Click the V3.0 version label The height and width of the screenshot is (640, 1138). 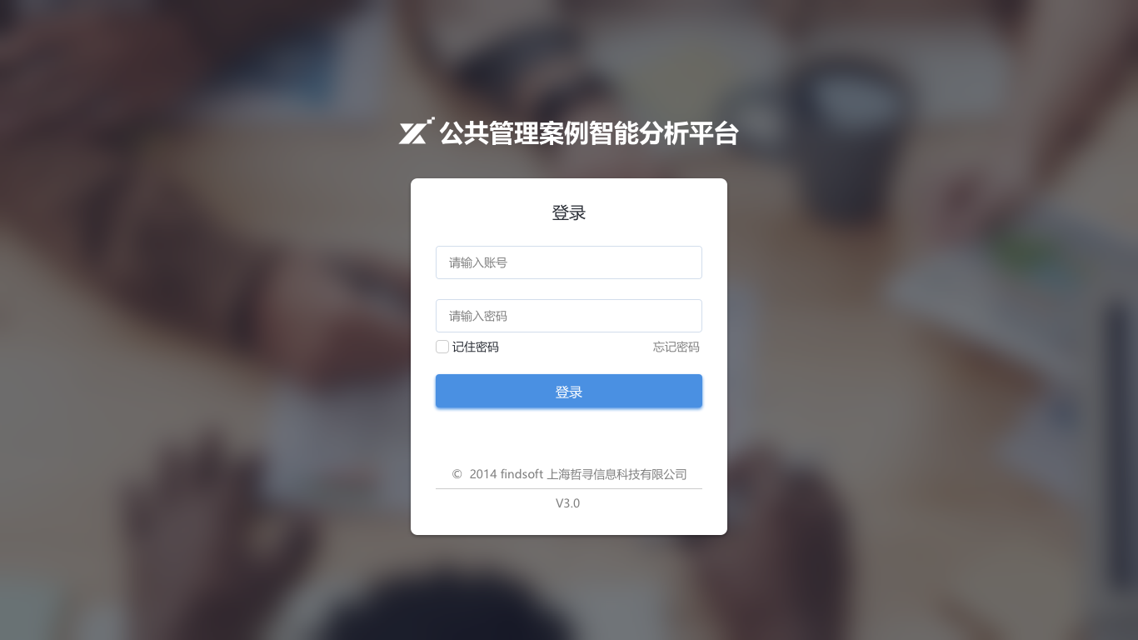[568, 503]
